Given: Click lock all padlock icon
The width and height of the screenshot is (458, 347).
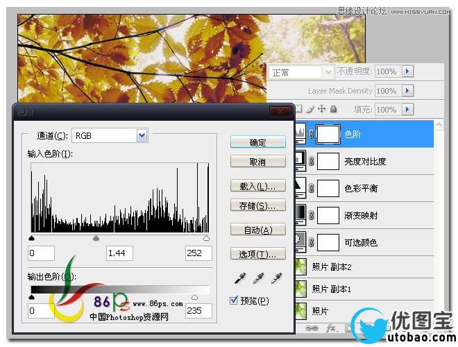Looking at the screenshot, I should pyautogui.click(x=333, y=109).
